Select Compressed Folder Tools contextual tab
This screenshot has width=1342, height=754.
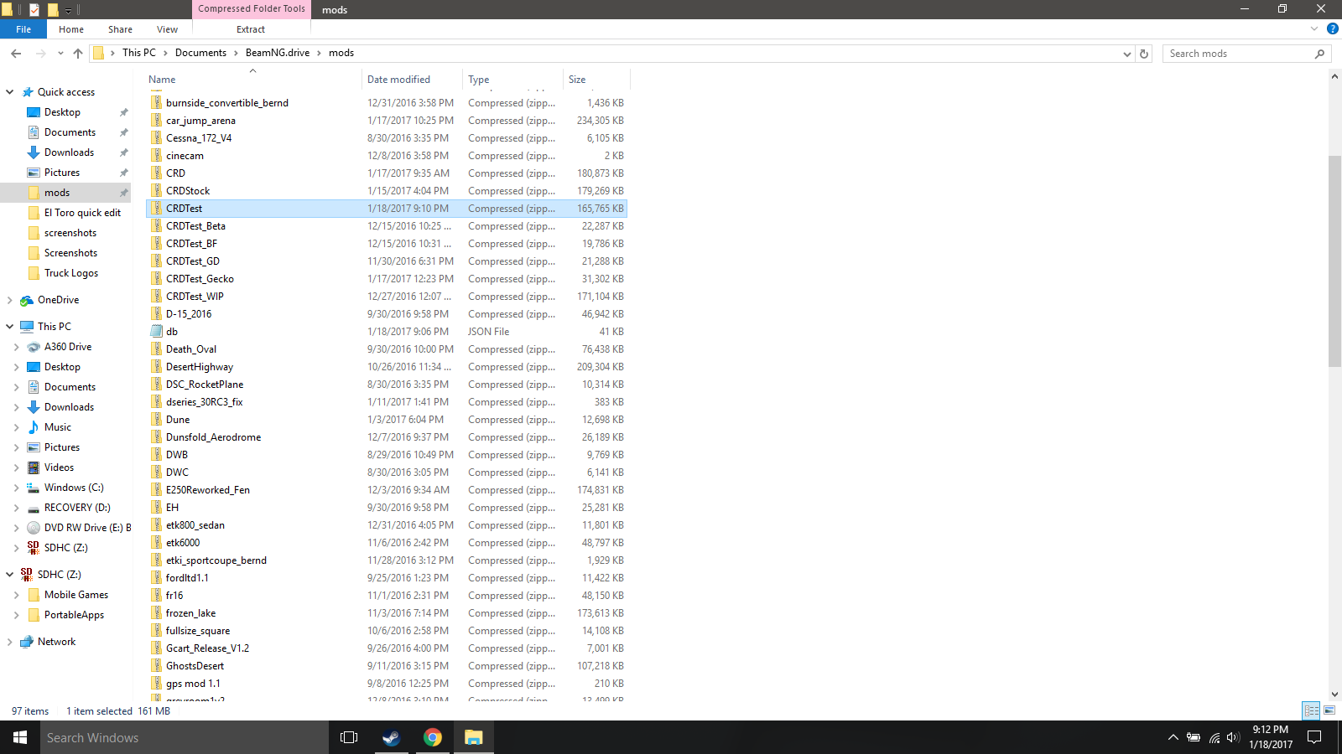252,9
